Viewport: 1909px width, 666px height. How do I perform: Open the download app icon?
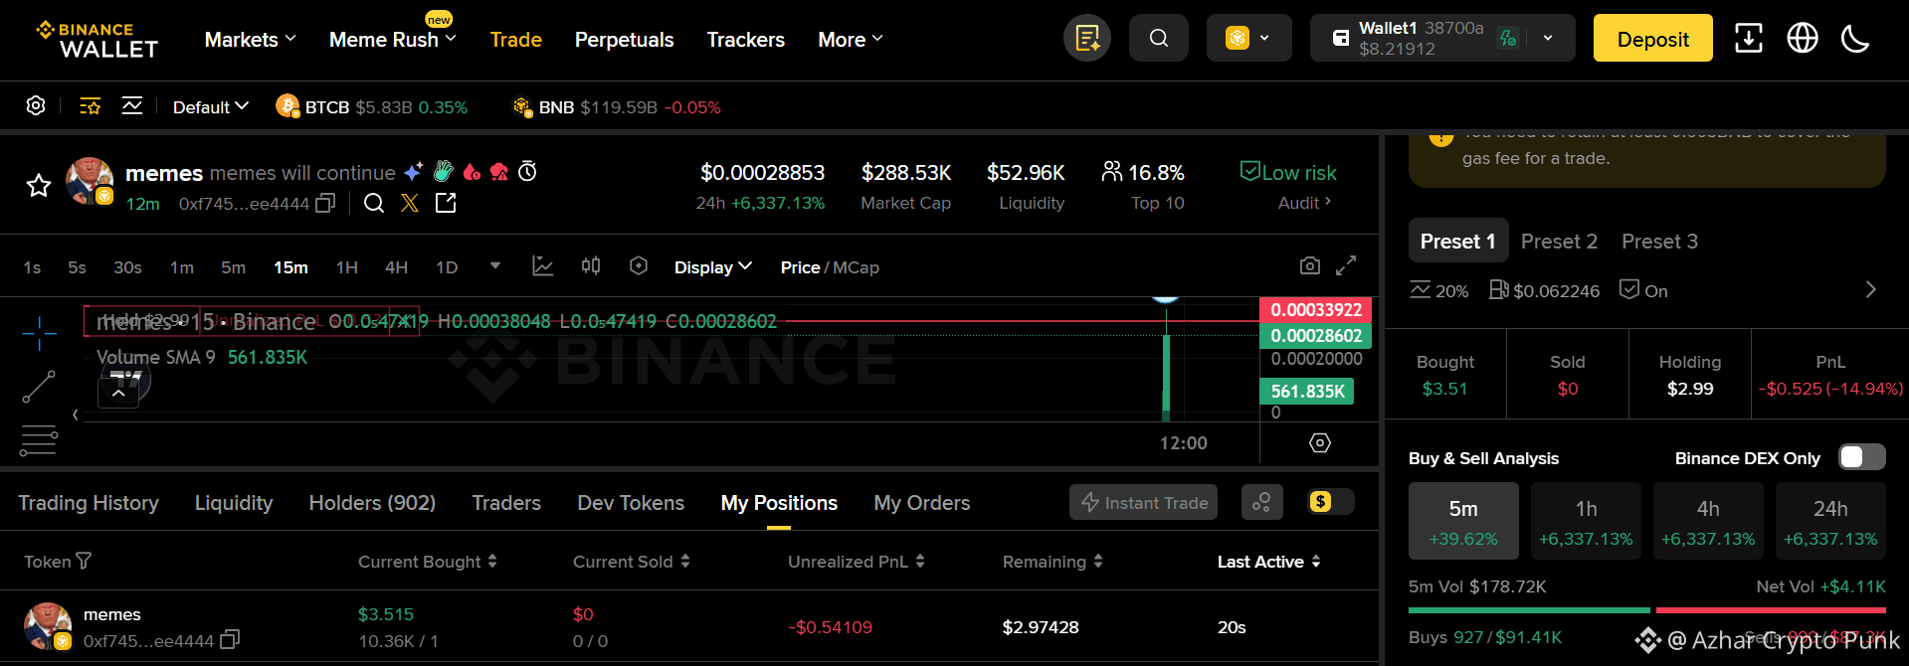pos(1748,39)
